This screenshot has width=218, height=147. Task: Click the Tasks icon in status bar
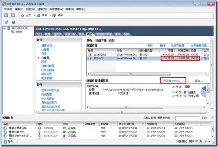(5, 142)
